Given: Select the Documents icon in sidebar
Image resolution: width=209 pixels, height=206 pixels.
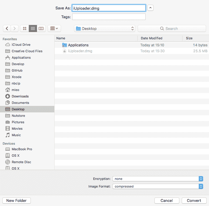Looking at the screenshot, I should (x=8, y=103).
